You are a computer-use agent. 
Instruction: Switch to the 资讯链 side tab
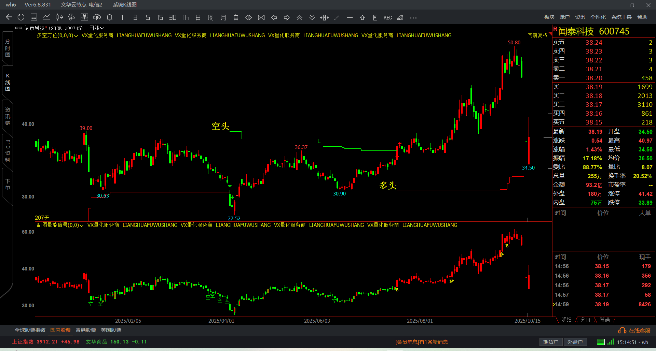point(8,116)
